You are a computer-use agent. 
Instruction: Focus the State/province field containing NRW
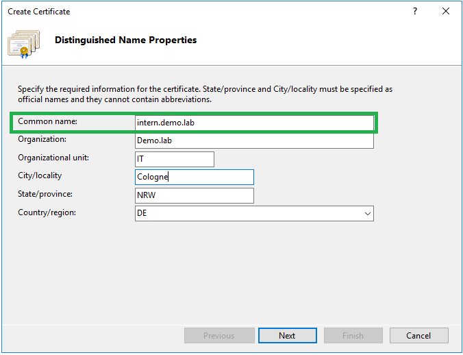click(195, 195)
